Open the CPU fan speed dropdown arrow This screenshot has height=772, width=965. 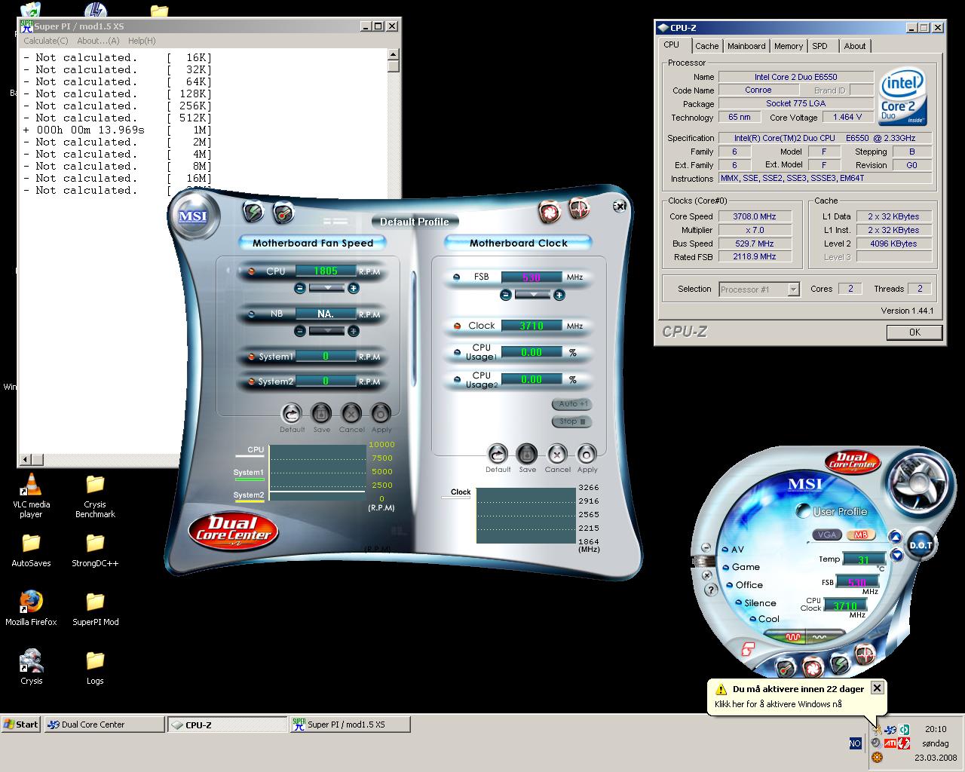coord(326,288)
